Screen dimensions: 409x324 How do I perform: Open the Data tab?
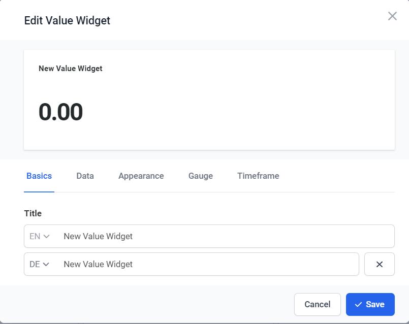[85, 176]
